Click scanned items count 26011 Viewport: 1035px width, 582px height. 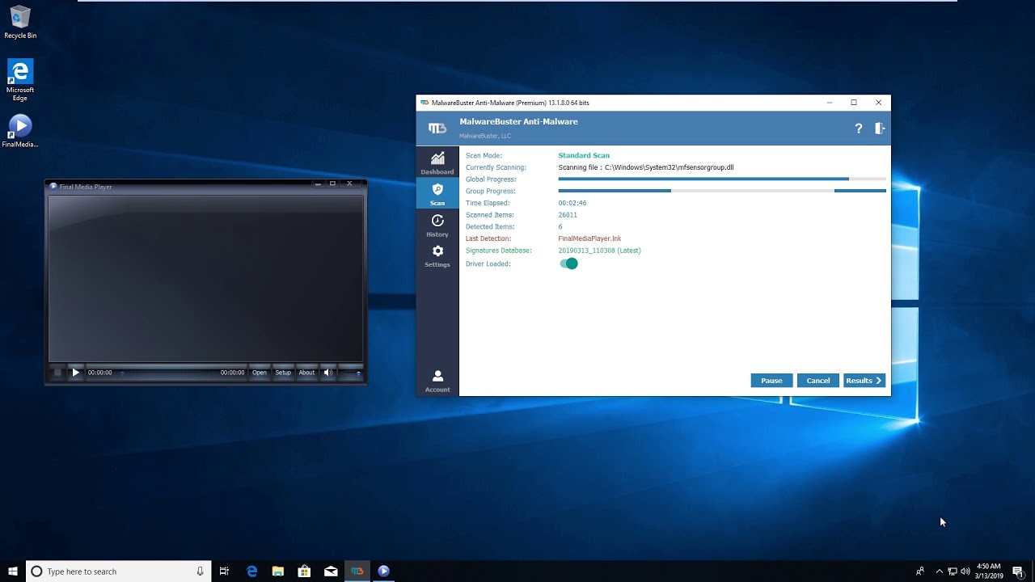pos(568,215)
